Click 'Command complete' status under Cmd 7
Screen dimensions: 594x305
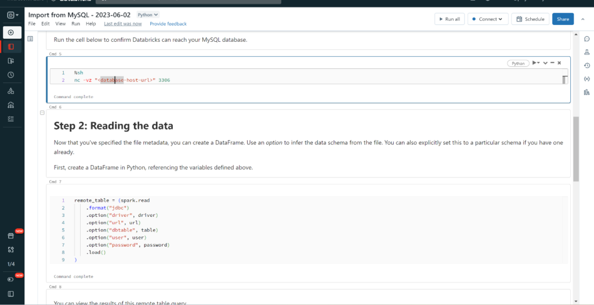pos(74,277)
